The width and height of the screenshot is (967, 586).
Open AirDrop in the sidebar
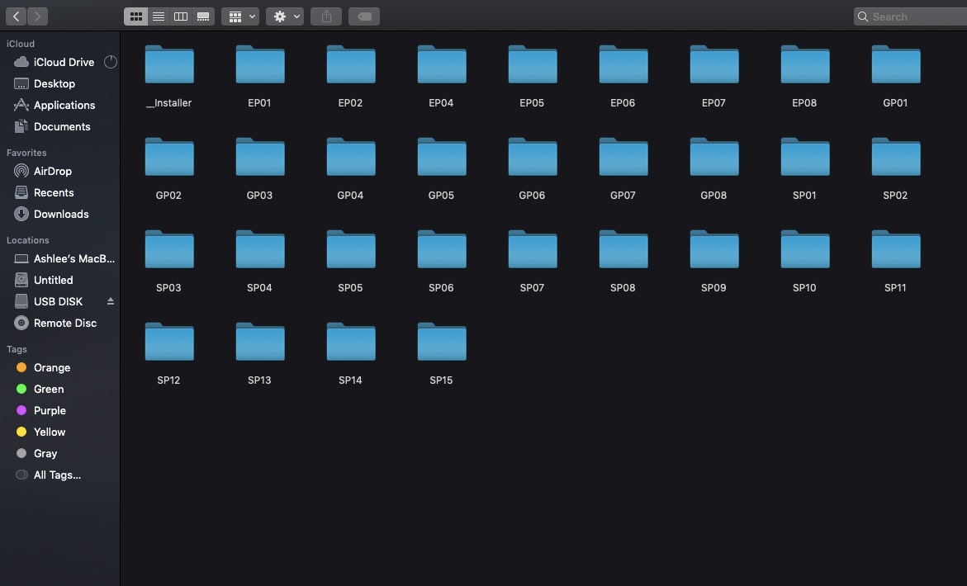52,171
